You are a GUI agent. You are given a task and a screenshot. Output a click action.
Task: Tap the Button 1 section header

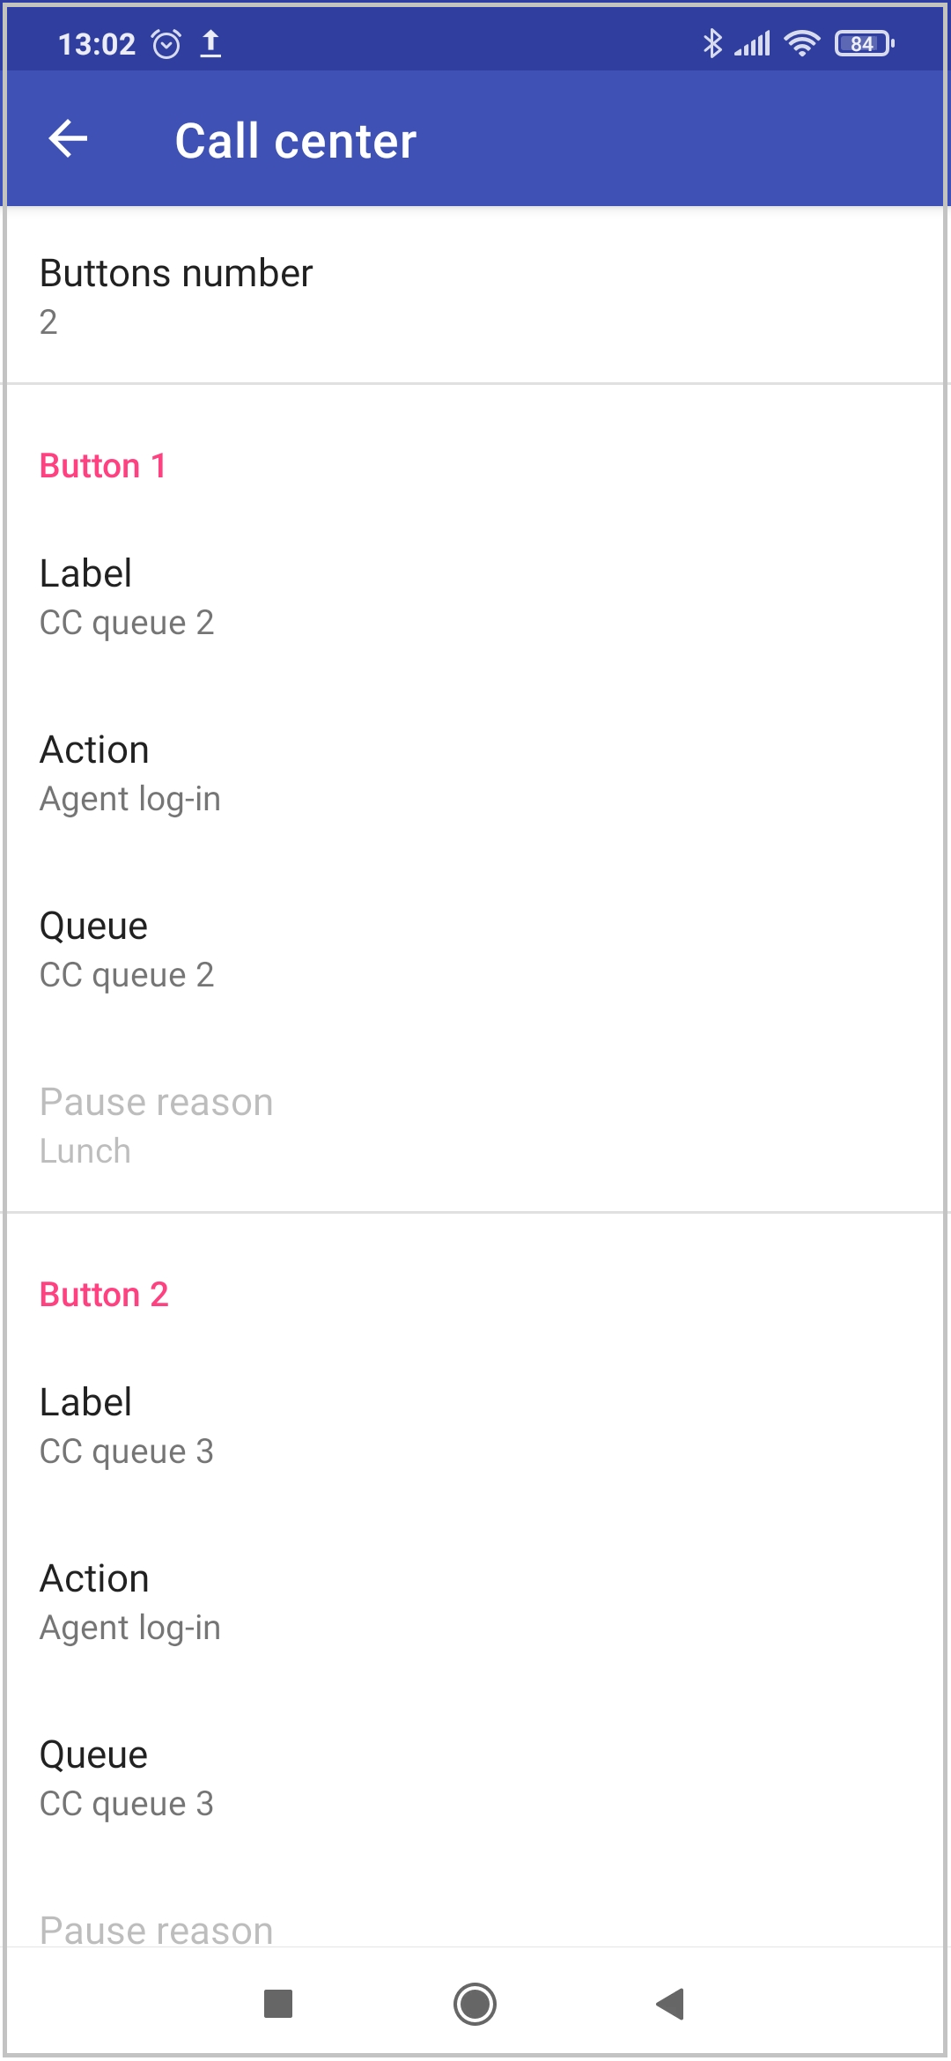(x=103, y=466)
